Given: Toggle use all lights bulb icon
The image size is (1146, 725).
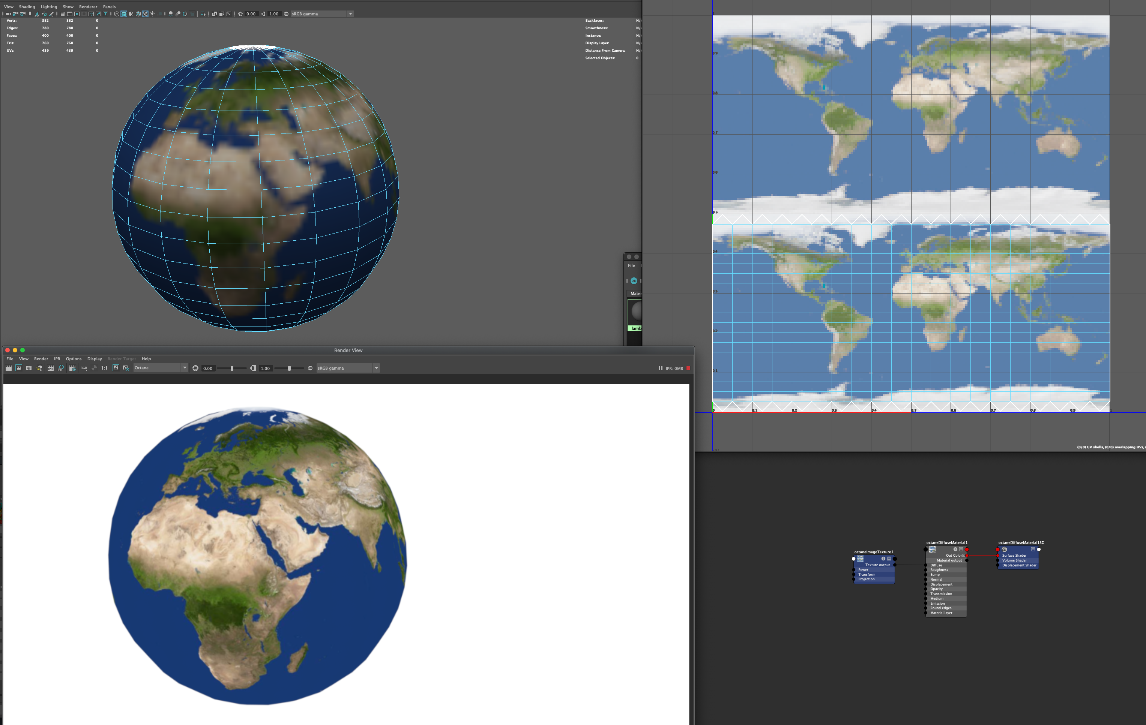Looking at the screenshot, I should click(x=152, y=14).
